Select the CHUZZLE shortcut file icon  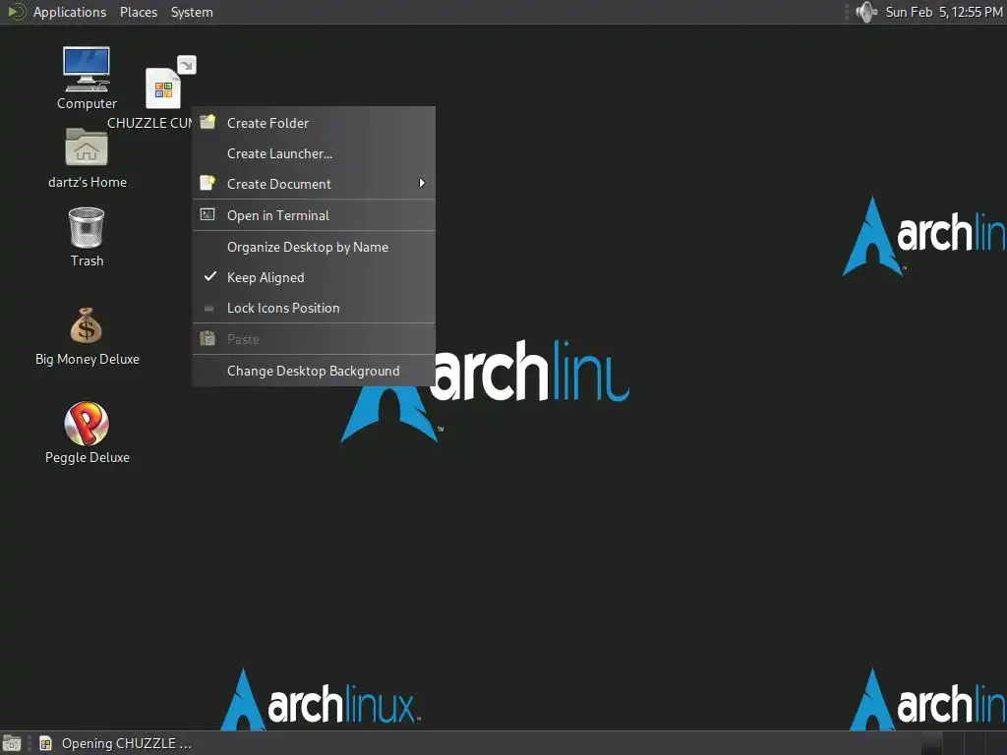click(164, 87)
